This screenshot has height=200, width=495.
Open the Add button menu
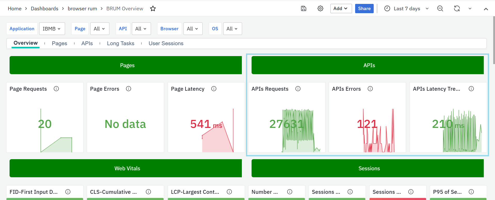tap(341, 9)
